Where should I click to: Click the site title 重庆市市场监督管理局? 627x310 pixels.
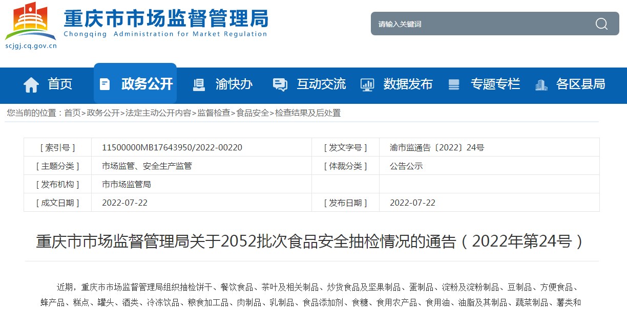(x=165, y=19)
